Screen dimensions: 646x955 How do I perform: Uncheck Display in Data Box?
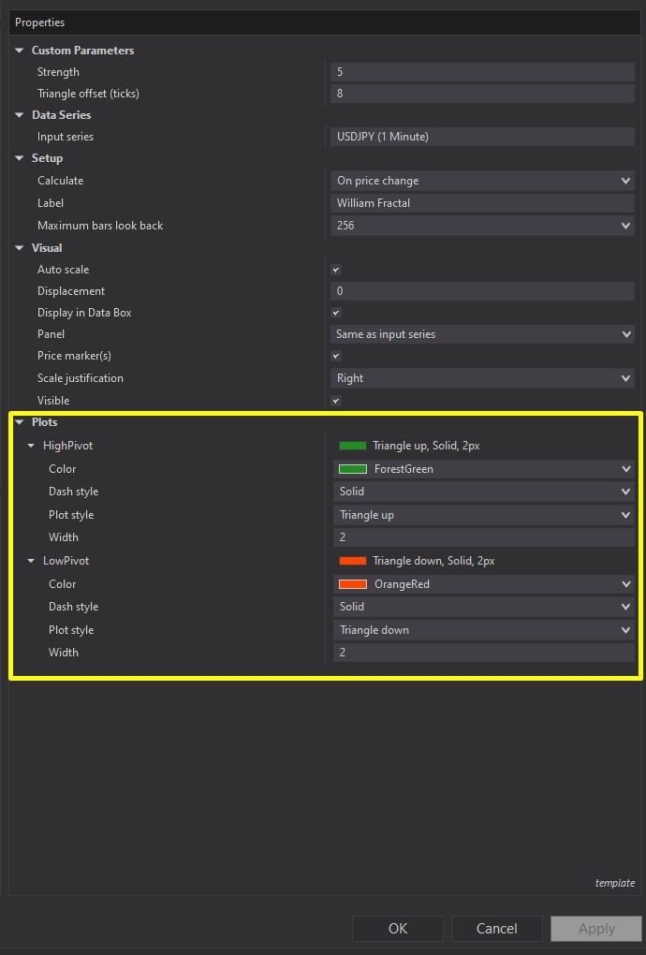(x=336, y=313)
